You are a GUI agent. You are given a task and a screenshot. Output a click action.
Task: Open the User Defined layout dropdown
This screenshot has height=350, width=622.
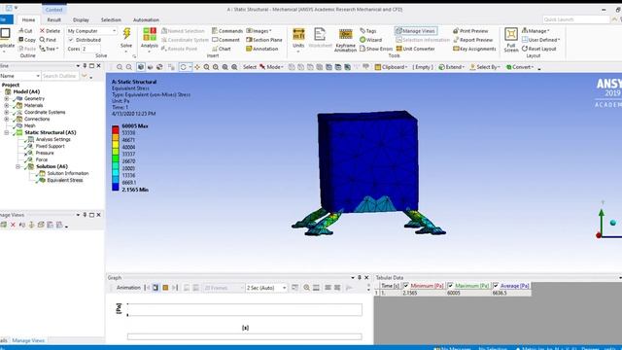[x=541, y=40]
